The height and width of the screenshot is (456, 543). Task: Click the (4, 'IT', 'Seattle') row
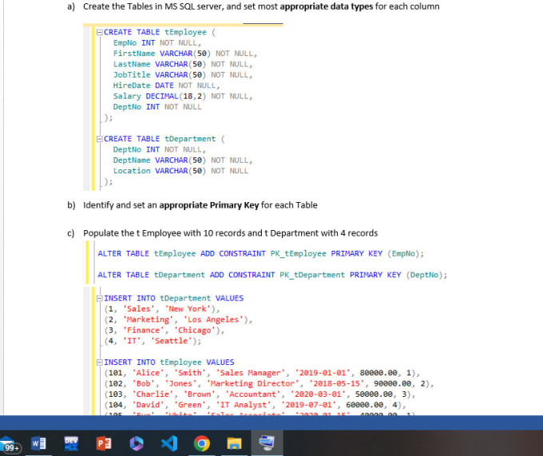coord(153,341)
